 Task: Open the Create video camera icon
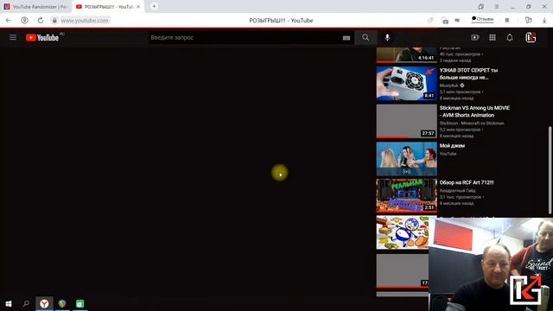(x=475, y=37)
